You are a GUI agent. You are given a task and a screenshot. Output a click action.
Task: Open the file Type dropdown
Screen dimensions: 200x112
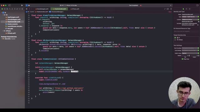point(190,17)
